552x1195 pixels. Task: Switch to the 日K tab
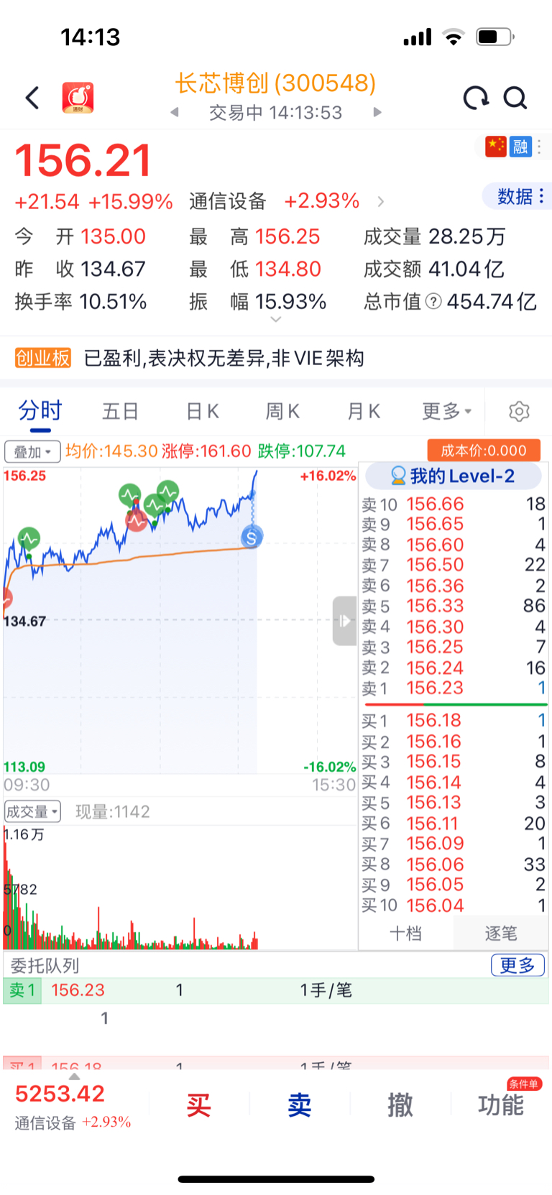203,411
